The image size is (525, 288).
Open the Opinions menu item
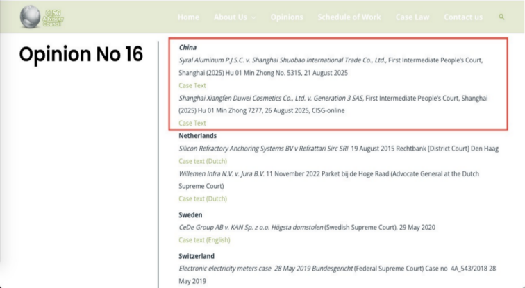tap(286, 17)
